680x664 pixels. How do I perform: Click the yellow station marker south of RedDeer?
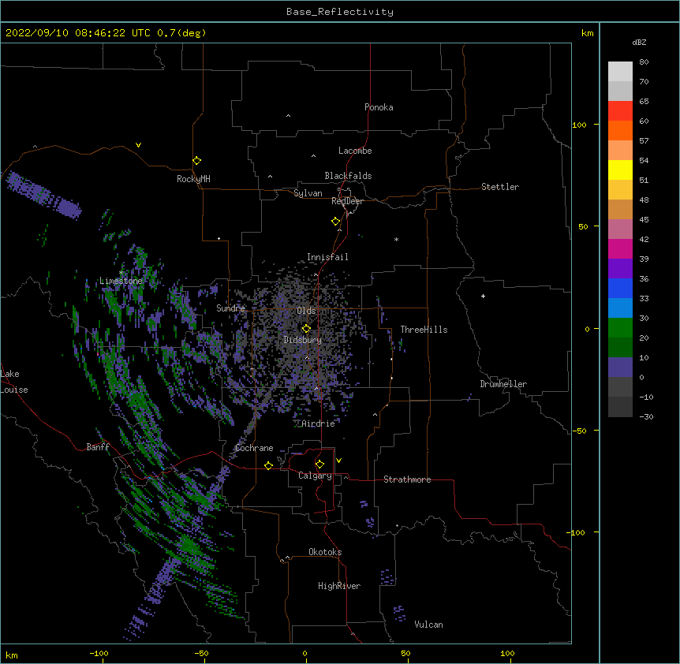tap(335, 222)
